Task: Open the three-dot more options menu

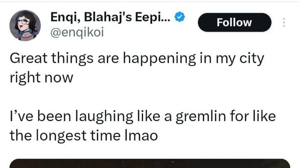Action: click(284, 22)
